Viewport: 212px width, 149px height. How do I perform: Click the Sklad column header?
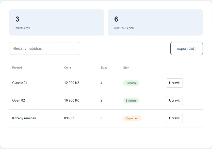pos(104,68)
